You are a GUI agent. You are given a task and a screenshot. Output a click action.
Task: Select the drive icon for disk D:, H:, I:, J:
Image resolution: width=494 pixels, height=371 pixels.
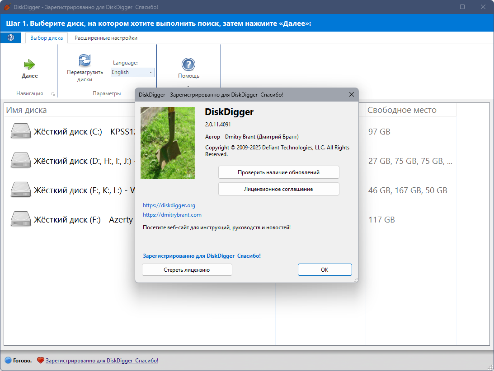pyautogui.click(x=21, y=160)
